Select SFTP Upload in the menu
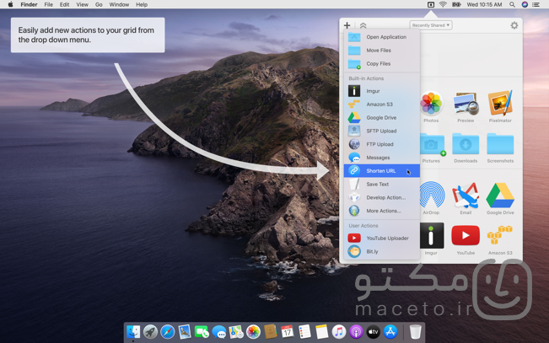549x343 pixels. [x=382, y=131]
